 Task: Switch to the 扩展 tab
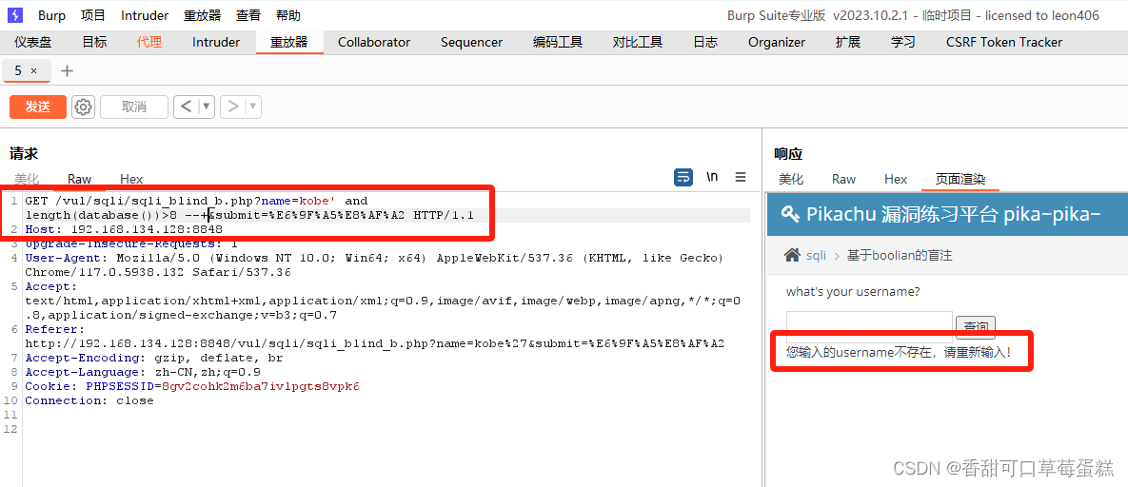(x=847, y=42)
